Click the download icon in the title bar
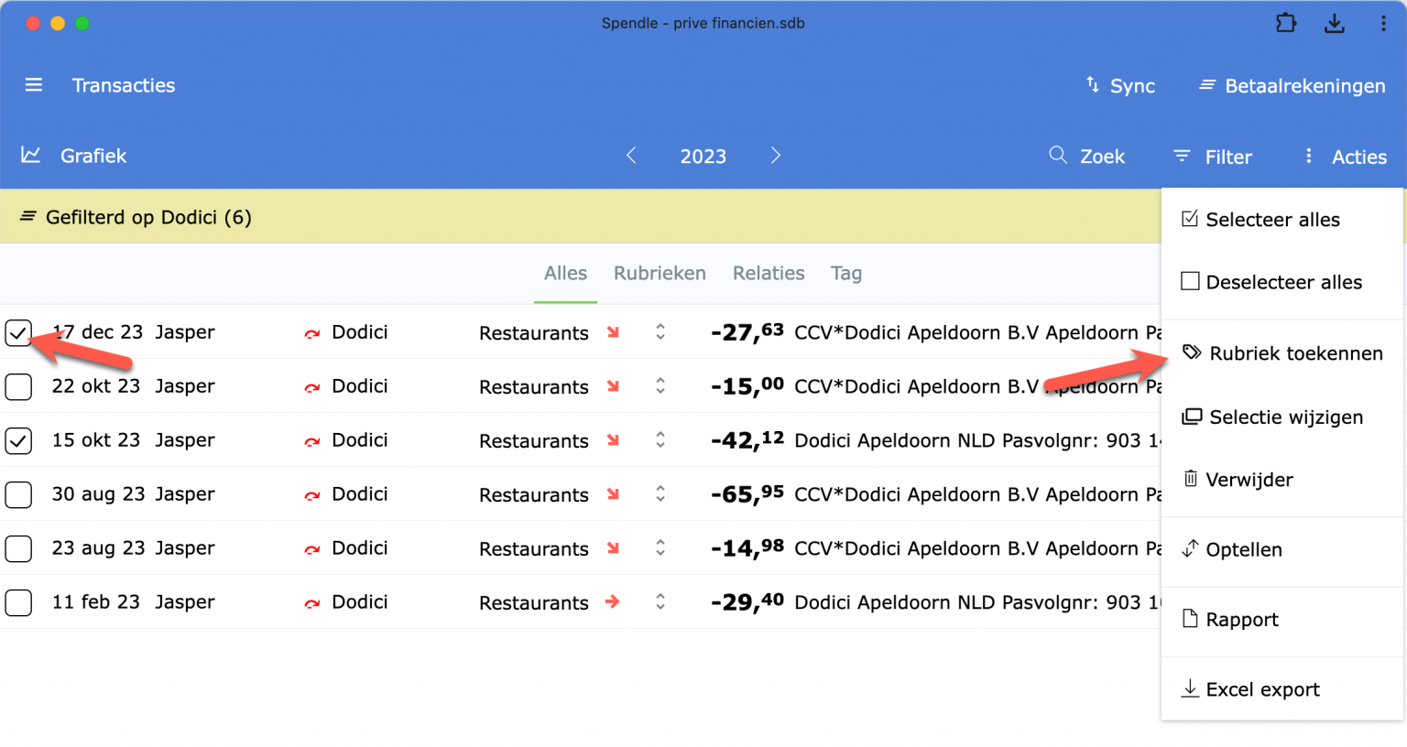 (x=1335, y=23)
